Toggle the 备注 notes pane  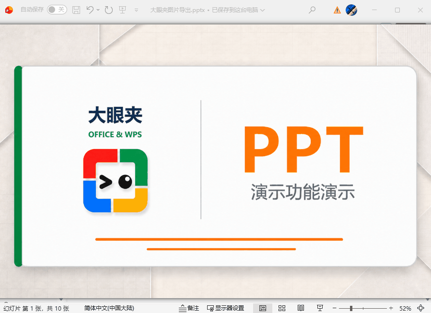[x=189, y=308]
